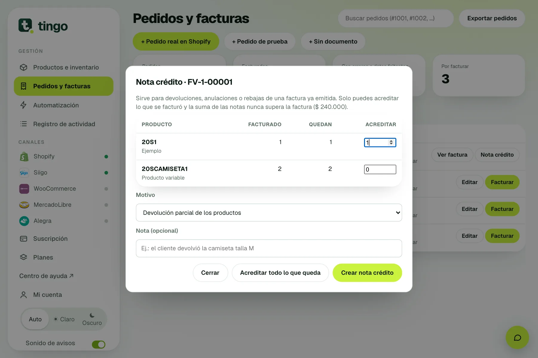Click the Planes layers icon
The image size is (538, 358).
click(x=24, y=257)
